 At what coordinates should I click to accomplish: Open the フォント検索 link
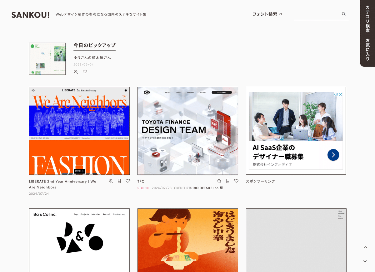(267, 14)
